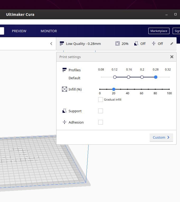Select the 0.2 profile slider point
The image size is (180, 202).
pos(142,77)
